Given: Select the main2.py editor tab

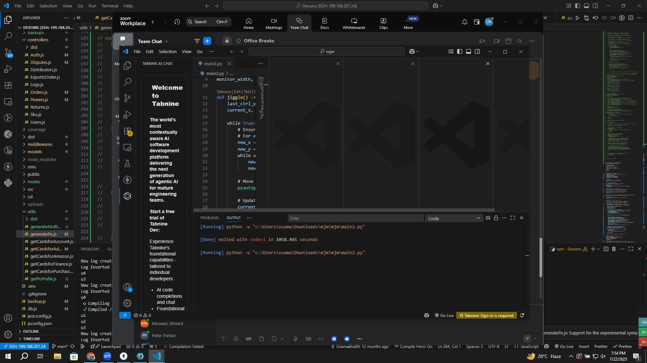Looking at the screenshot, I should click(213, 64).
